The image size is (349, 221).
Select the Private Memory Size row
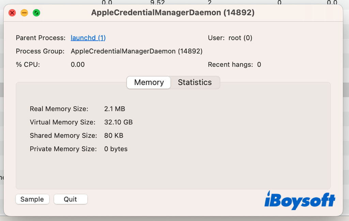78,149
